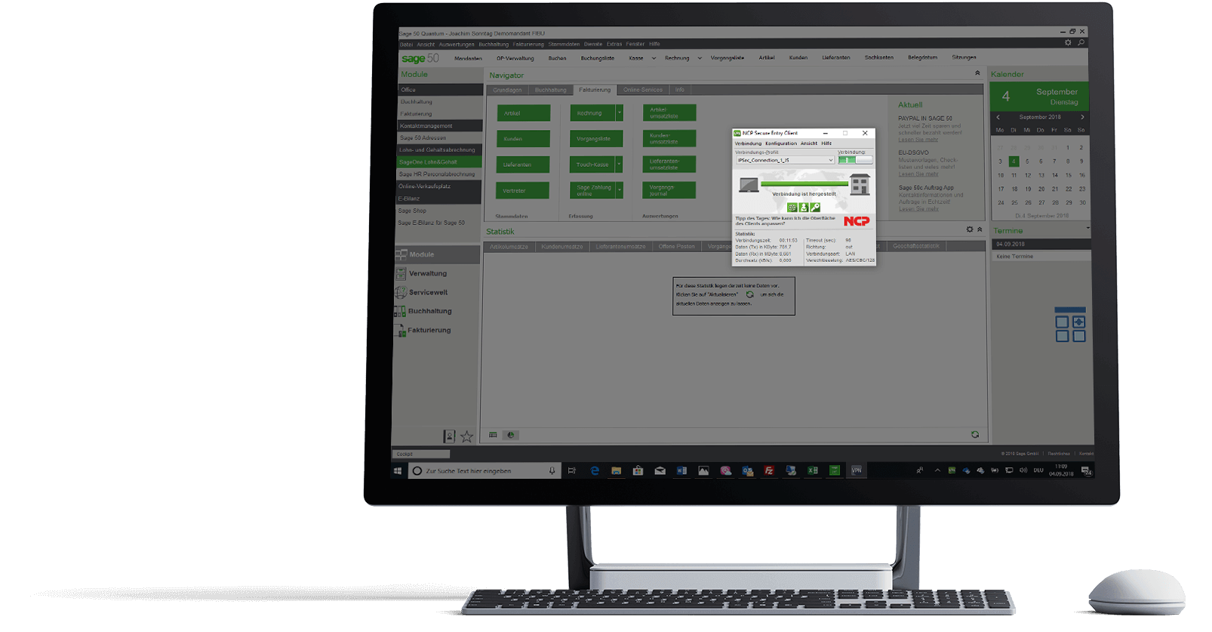Switch Statistik to pie chart view icon

tap(511, 435)
